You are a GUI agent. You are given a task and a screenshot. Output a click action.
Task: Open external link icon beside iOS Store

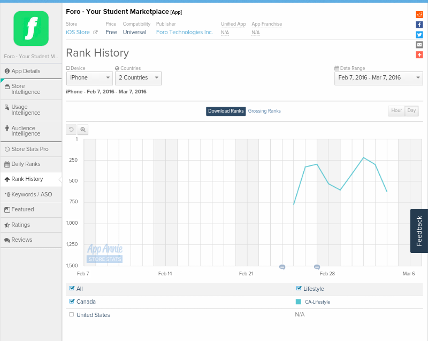pos(95,33)
